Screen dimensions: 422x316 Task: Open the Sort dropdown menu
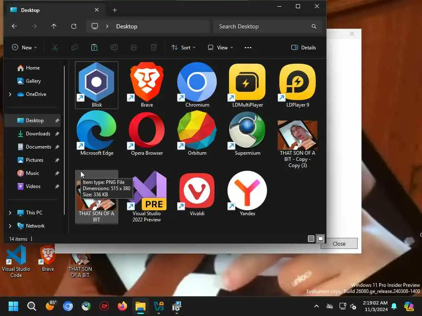pyautogui.click(x=183, y=48)
